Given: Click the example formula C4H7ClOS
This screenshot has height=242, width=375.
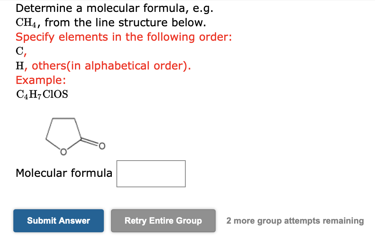Looking at the screenshot, I should (41, 94).
